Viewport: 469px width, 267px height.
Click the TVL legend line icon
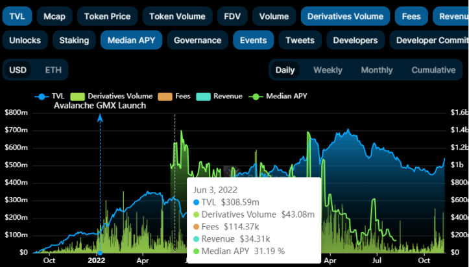43,97
